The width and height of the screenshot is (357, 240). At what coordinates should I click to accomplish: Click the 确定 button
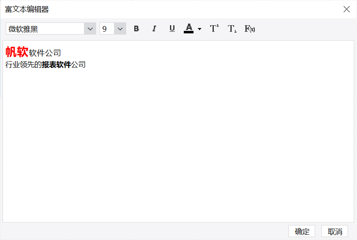302,231
